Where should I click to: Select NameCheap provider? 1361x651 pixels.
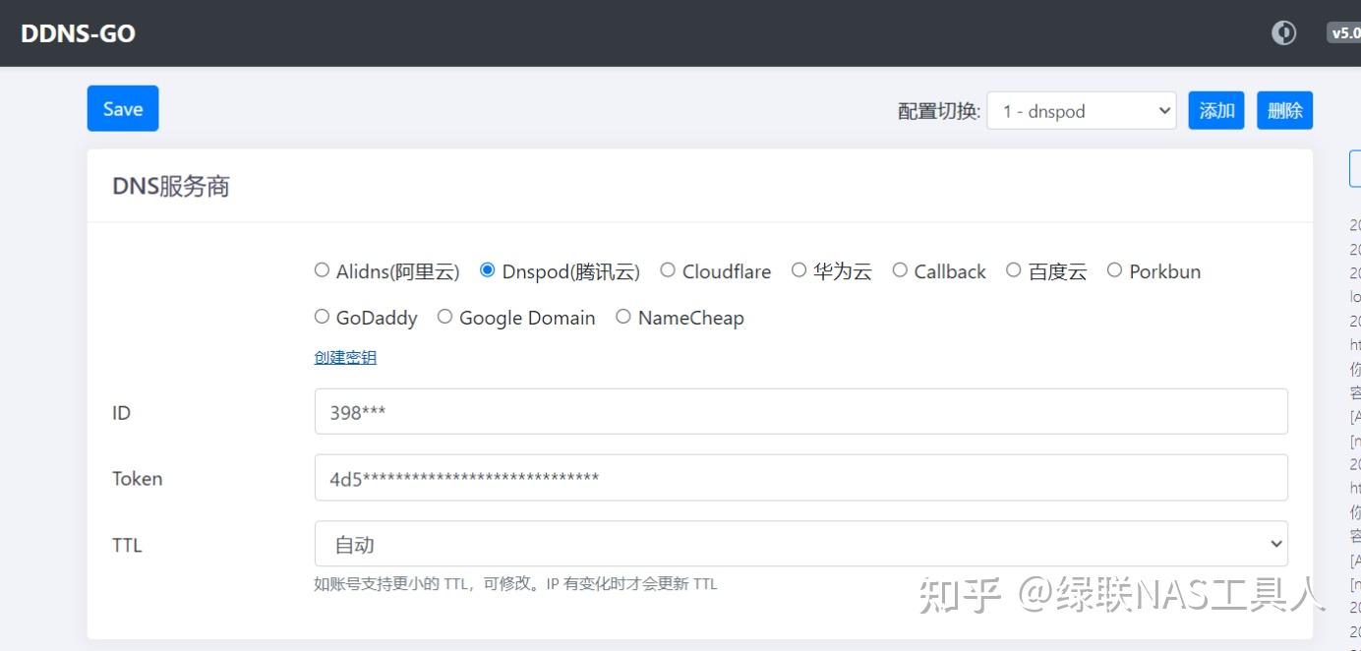(622, 317)
